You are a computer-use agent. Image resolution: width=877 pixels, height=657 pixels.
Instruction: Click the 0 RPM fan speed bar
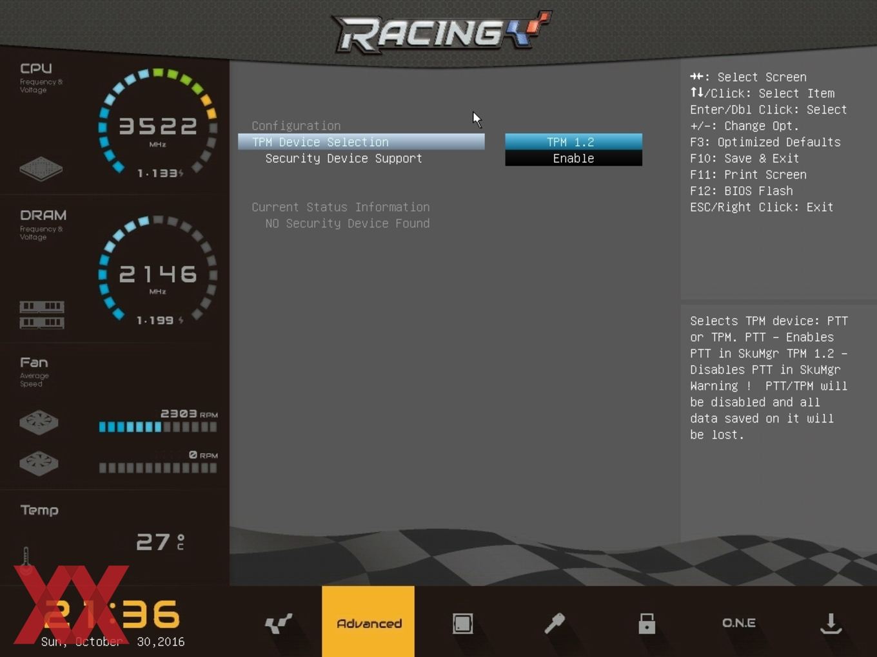(158, 468)
